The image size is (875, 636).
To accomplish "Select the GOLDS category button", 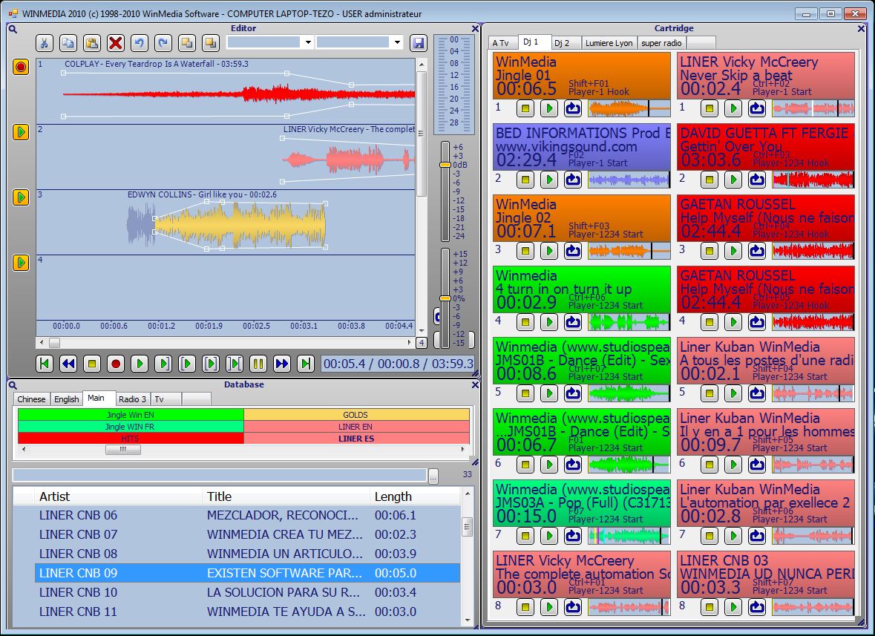I will click(x=356, y=415).
